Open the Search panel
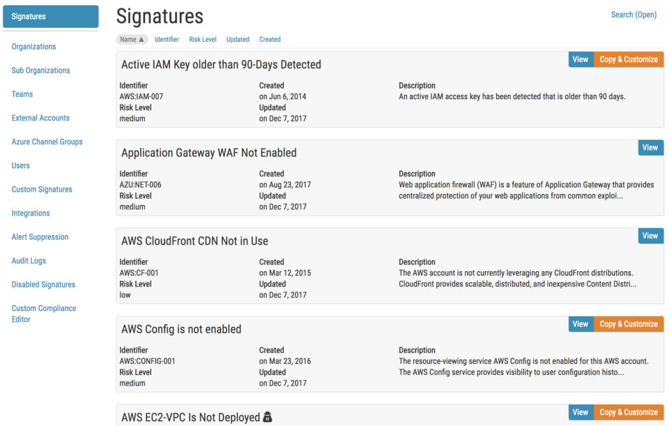 click(x=633, y=15)
